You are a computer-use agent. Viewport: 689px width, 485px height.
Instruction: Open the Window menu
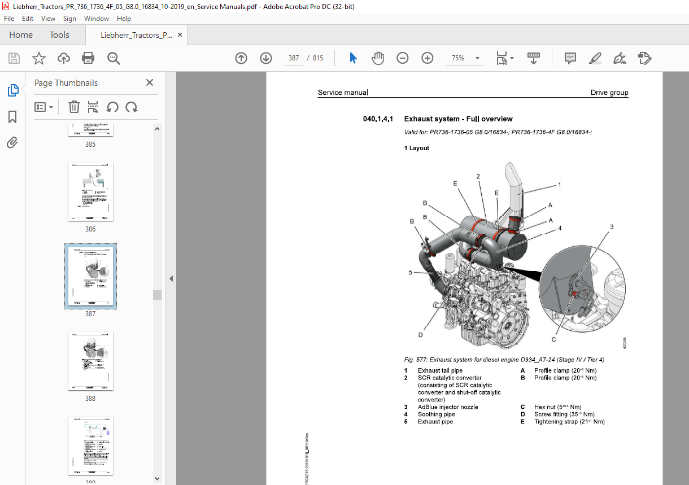point(97,19)
